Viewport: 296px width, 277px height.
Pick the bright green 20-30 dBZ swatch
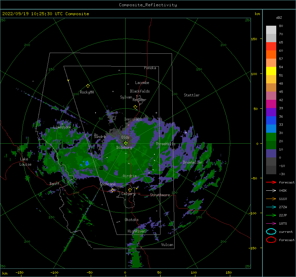[x=271, y=137]
